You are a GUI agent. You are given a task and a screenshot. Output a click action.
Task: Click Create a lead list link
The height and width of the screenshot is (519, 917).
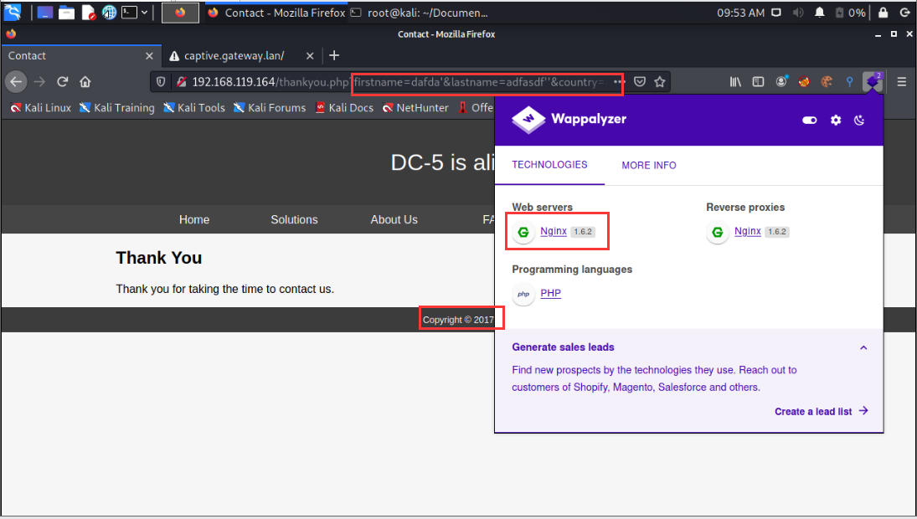point(821,412)
